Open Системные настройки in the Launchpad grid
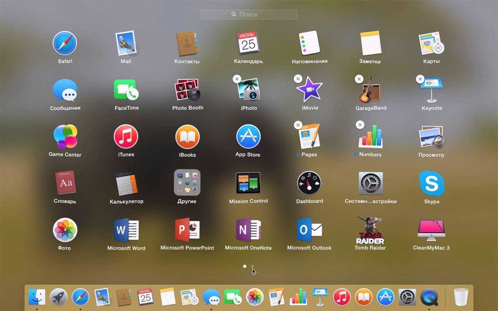 click(371, 183)
